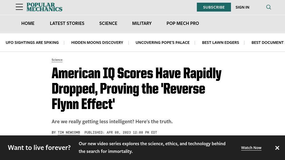Click the banner description about immortality video series
Screen dimensions: 285x160
click(x=152, y=148)
